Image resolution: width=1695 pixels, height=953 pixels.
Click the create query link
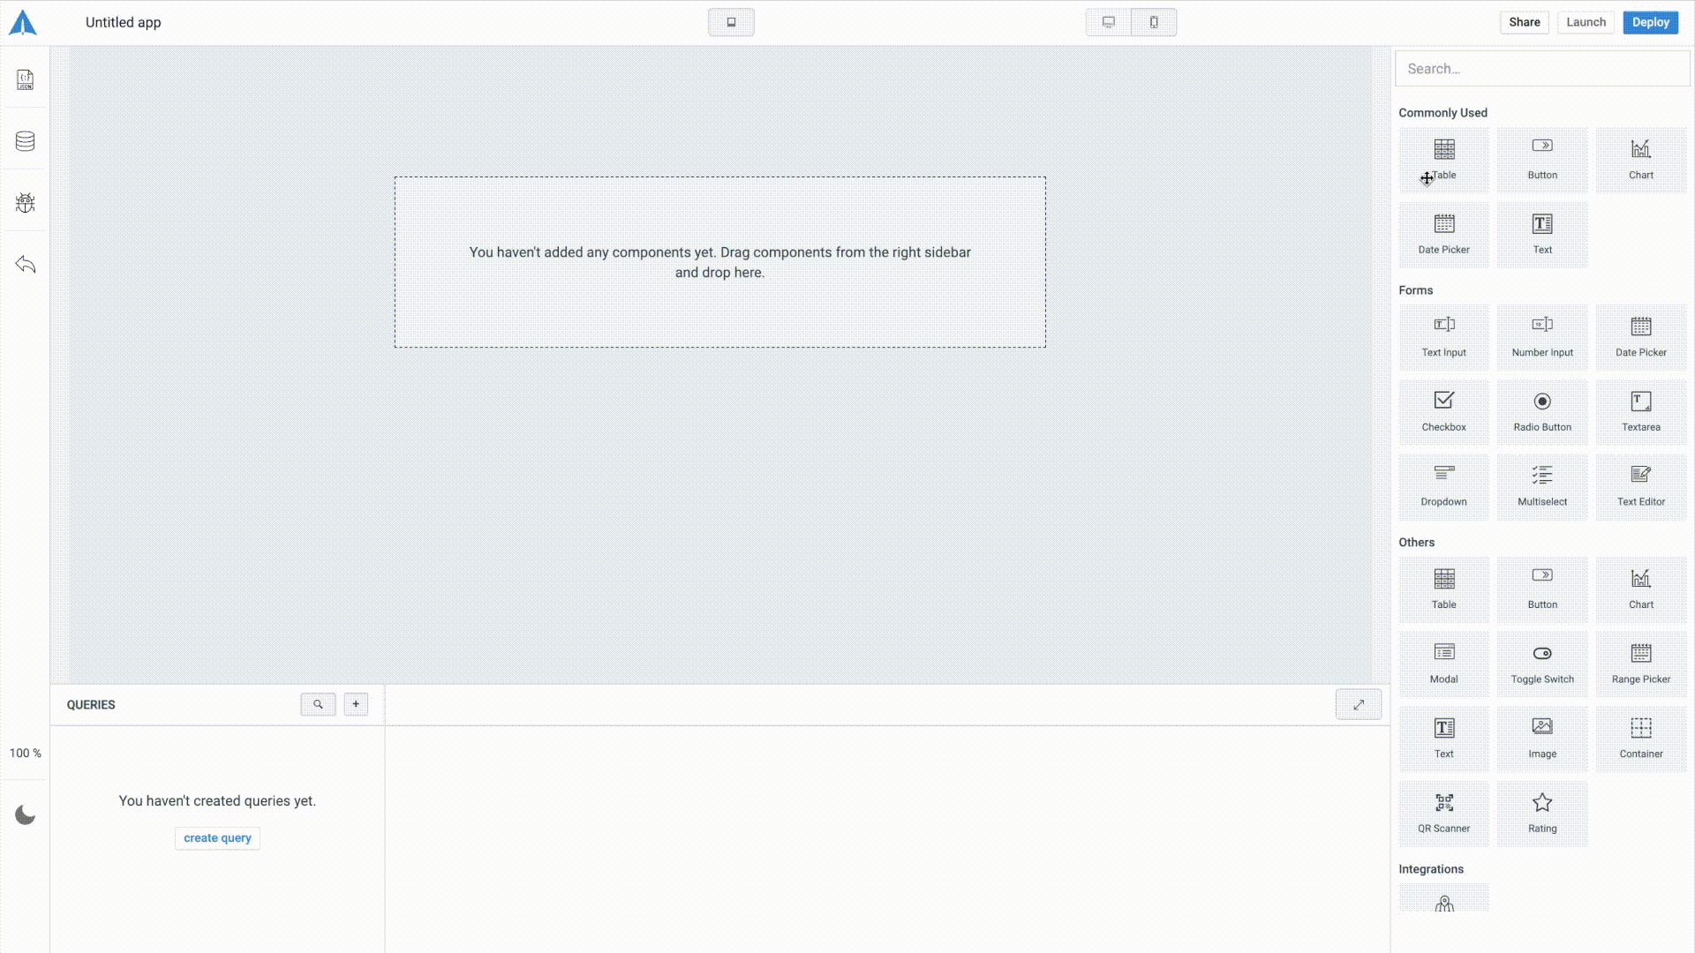tap(217, 838)
